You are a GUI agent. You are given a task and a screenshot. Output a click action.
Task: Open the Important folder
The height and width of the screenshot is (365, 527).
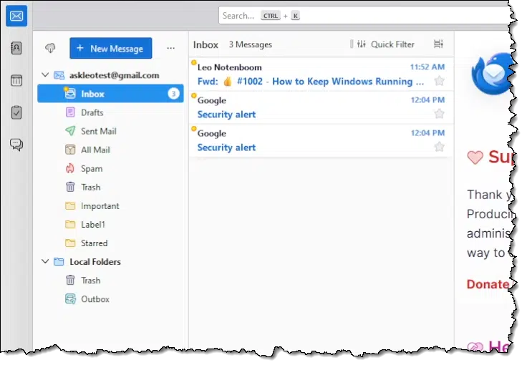pos(110,206)
